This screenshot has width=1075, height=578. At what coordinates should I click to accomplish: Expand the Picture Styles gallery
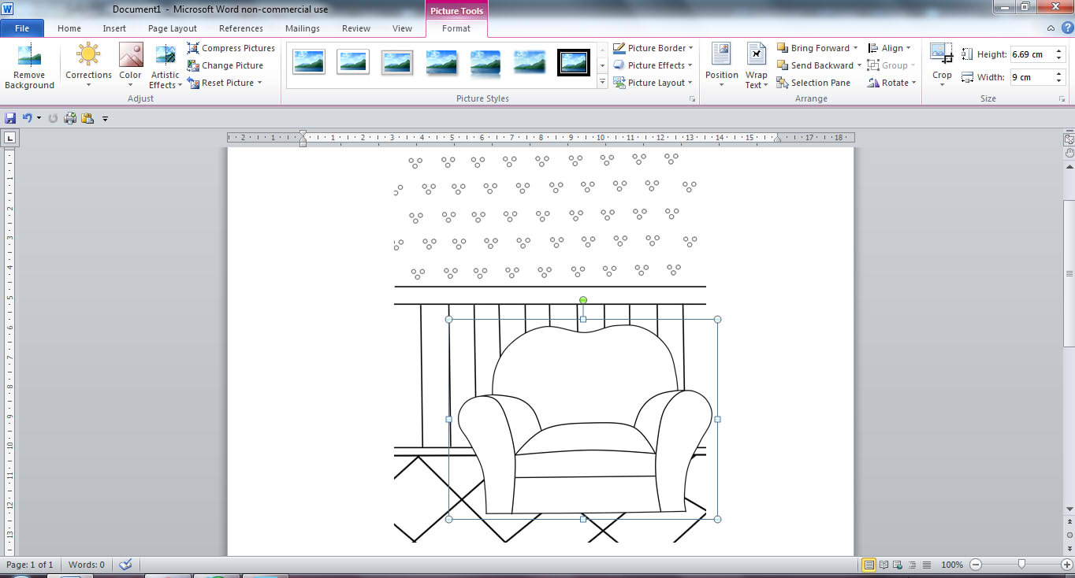coord(602,82)
